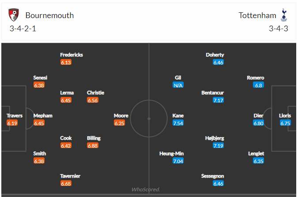
Task: Select Billing's 6.88 rating badge
Action: point(93,146)
